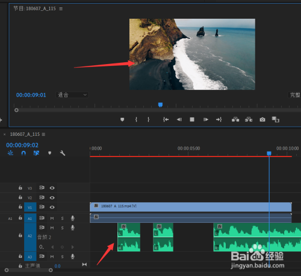Screen dimensions: 301x276
Task: Toggle sync lock for V2
Action: (x=42, y=197)
